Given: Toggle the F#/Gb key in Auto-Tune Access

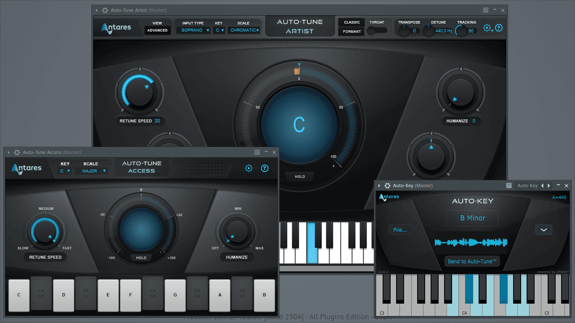Looking at the screenshot, I should point(153,293).
